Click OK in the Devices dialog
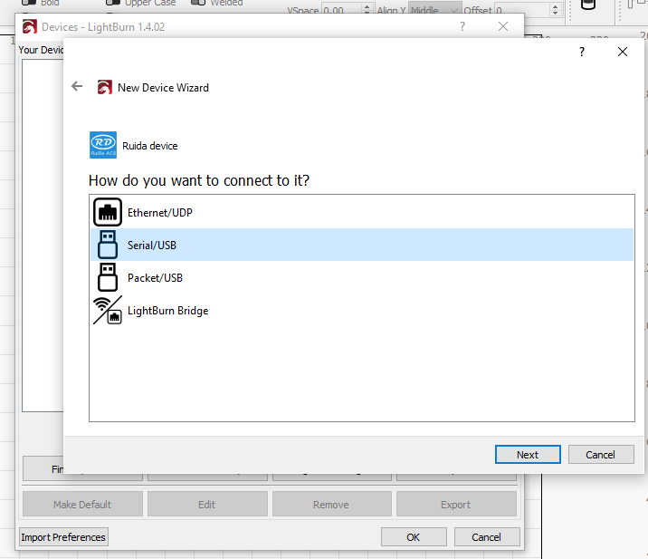This screenshot has height=559, width=648. coord(414,537)
